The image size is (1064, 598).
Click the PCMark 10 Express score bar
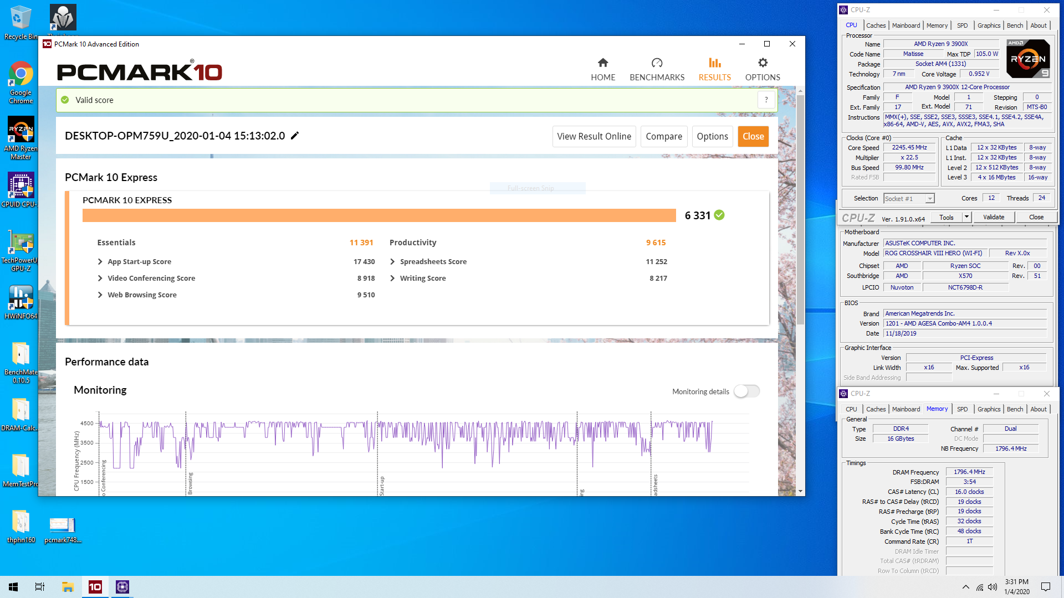point(379,215)
